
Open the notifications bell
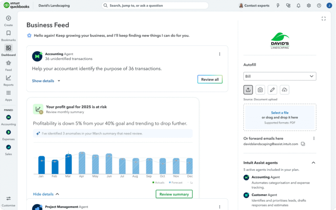click(298, 6)
